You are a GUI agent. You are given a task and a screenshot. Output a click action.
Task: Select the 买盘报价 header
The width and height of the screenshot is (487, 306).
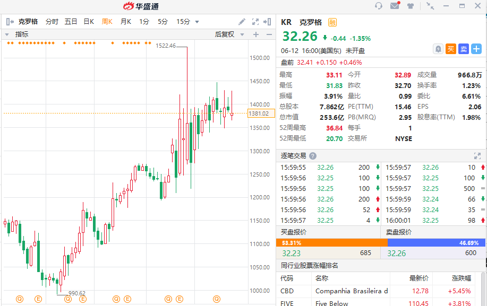294,232
